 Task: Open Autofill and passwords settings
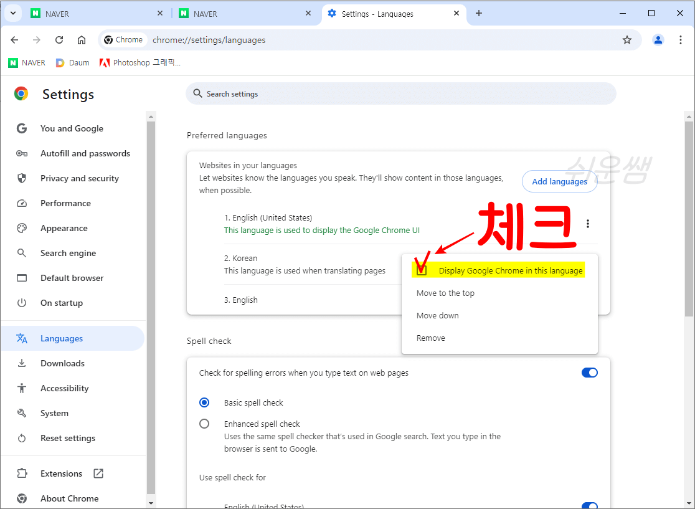(x=85, y=153)
